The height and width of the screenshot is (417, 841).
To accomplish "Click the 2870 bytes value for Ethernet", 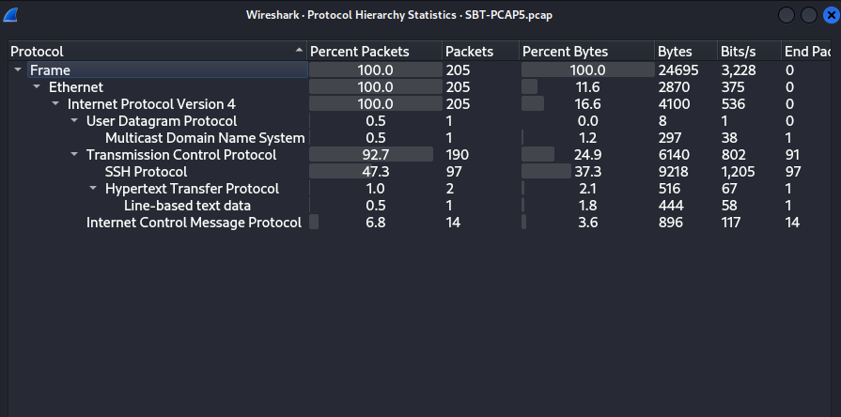I will click(674, 86).
